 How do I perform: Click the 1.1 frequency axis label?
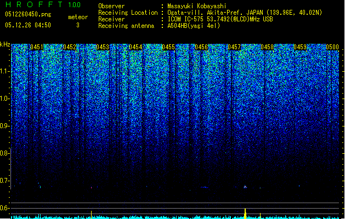pos(5,71)
